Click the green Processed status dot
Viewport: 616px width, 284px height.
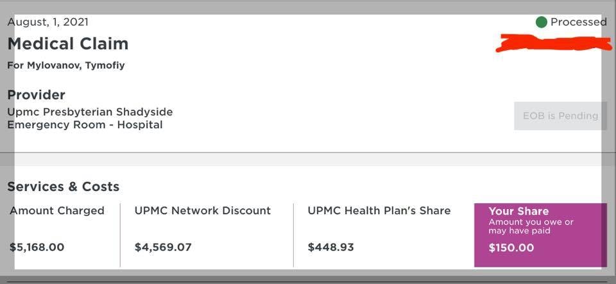click(x=542, y=22)
